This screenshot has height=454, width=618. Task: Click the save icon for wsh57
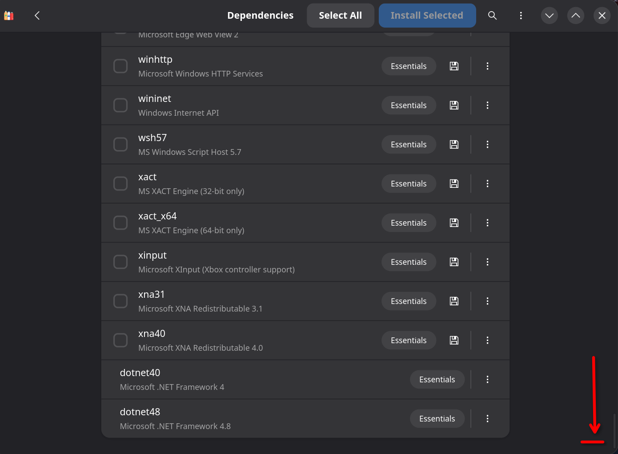[454, 145]
